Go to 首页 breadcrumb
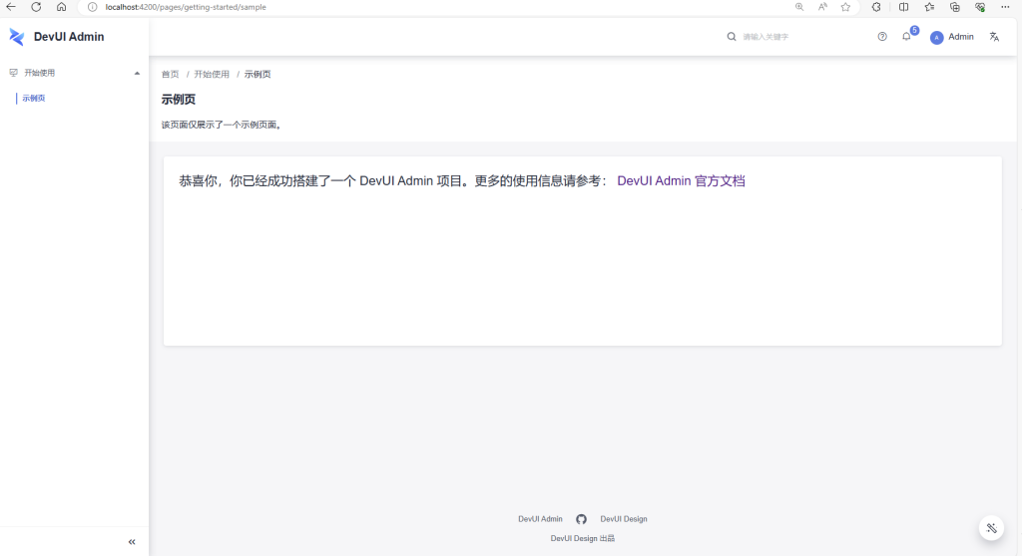 pos(170,74)
